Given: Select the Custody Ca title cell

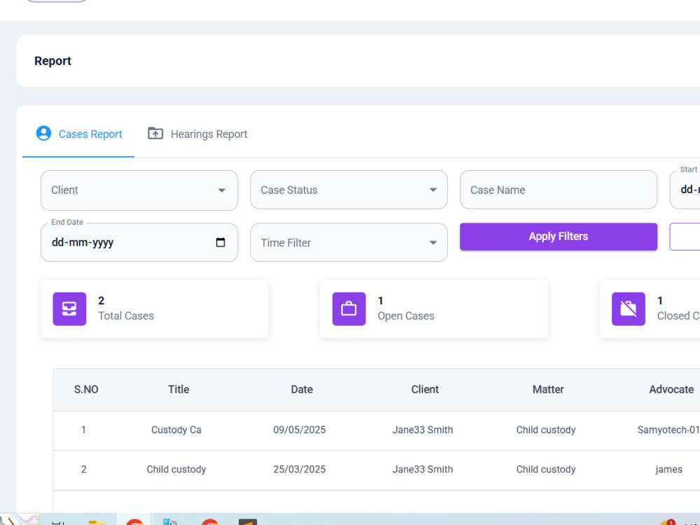Looking at the screenshot, I should [176, 430].
